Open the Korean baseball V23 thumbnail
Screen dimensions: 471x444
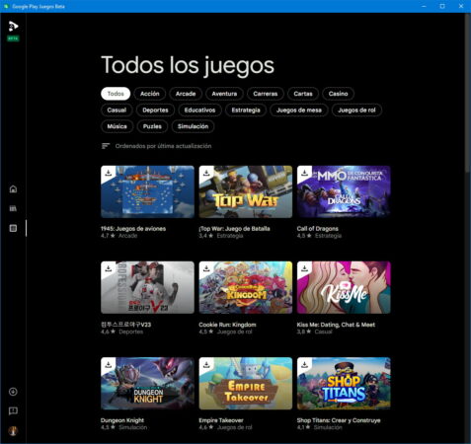tap(147, 288)
